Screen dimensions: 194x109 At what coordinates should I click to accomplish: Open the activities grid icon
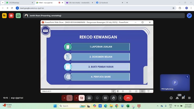(189, 98)
